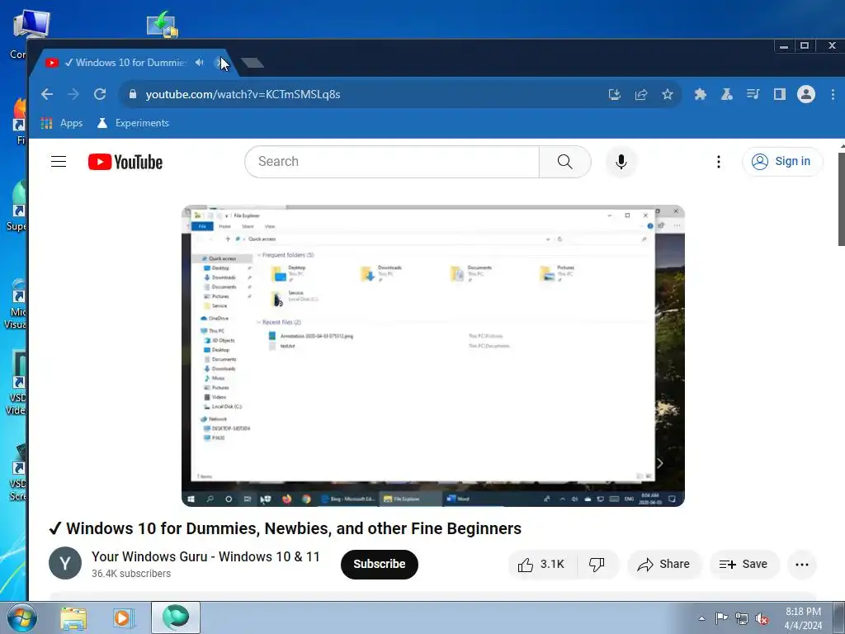Open the Chrome Labs flask icon in toolbar
The image size is (845, 634).
coord(726,94)
